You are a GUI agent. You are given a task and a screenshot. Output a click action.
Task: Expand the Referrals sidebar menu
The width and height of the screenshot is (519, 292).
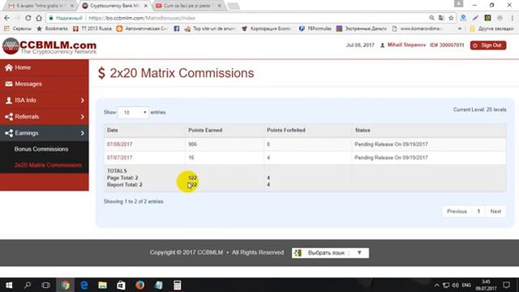pos(45,117)
